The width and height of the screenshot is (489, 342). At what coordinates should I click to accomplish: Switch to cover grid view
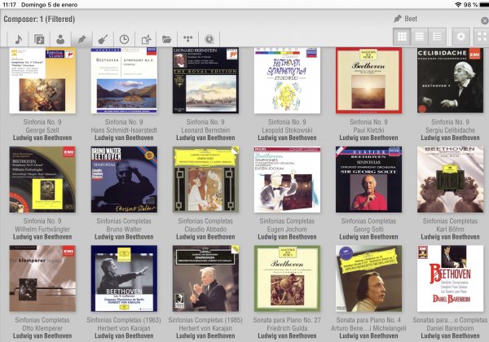click(402, 37)
